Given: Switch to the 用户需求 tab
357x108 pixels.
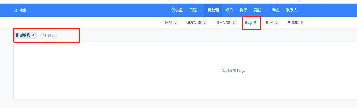Looking at the screenshot, I should click(x=225, y=23).
